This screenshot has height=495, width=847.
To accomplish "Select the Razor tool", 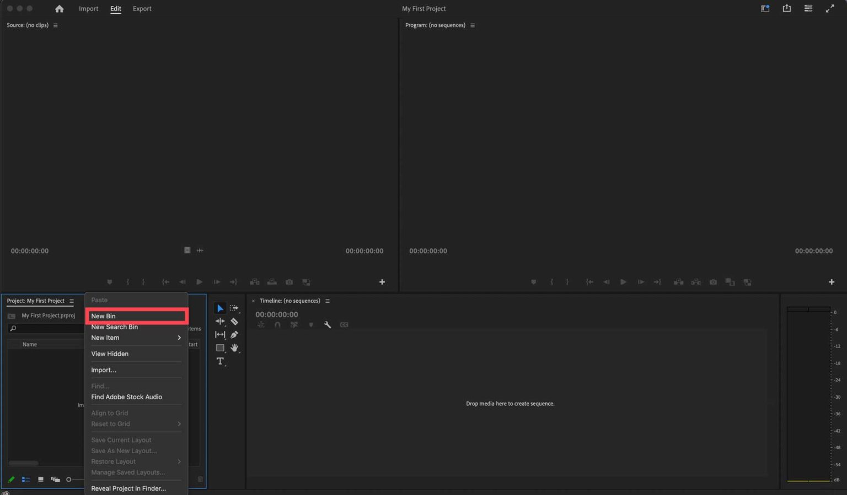I will pyautogui.click(x=234, y=321).
